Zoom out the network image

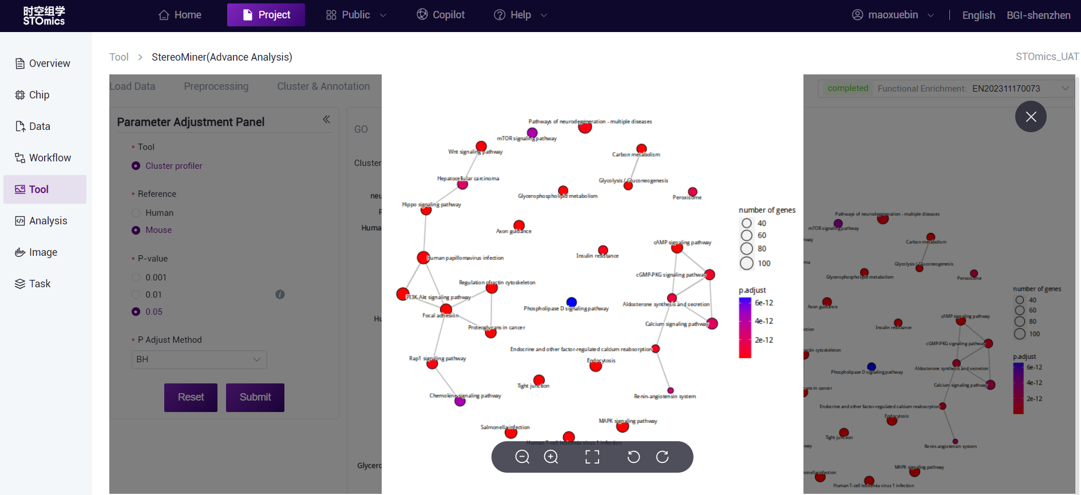(522, 457)
